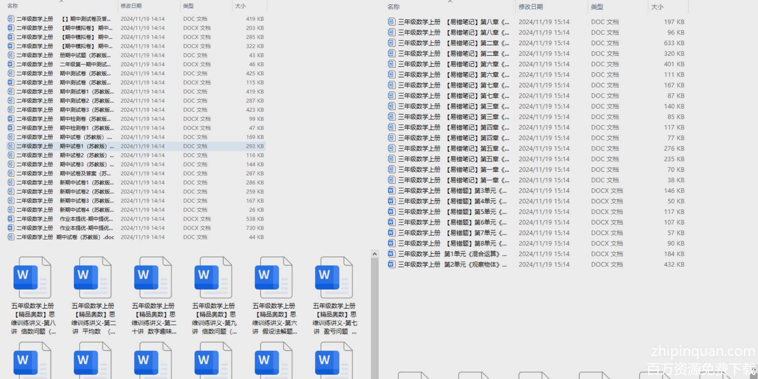Select the 期中试卷及答案 file row
758x379 pixels.
click(x=85, y=174)
